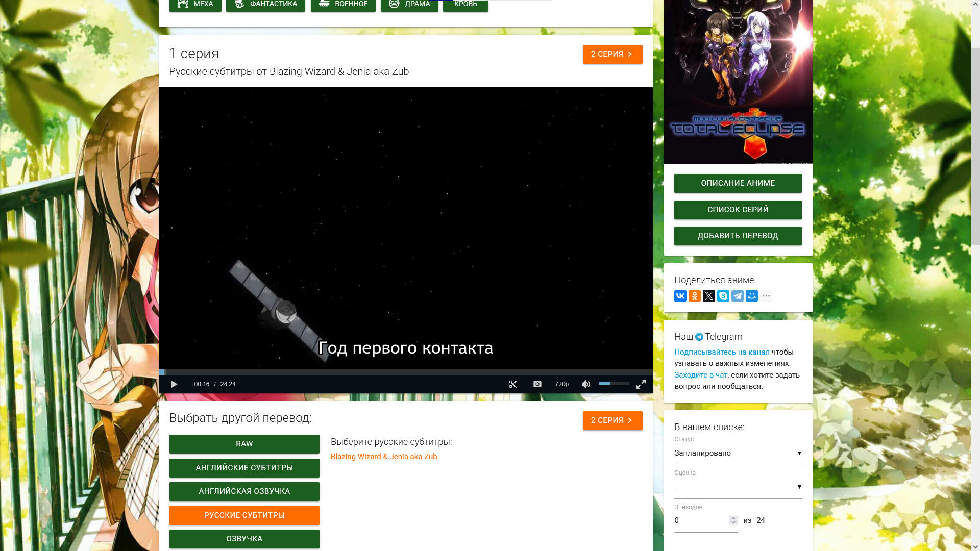This screenshot has width=980, height=551.
Task: Select РУССКИЕ СУБТИТРЫ translation option
Action: [244, 515]
